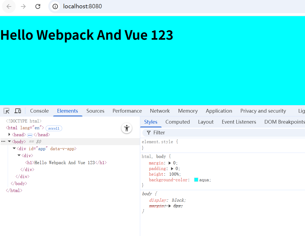305x236 pixels.
Task: Open the Console panel tab
Action: click(x=39, y=111)
